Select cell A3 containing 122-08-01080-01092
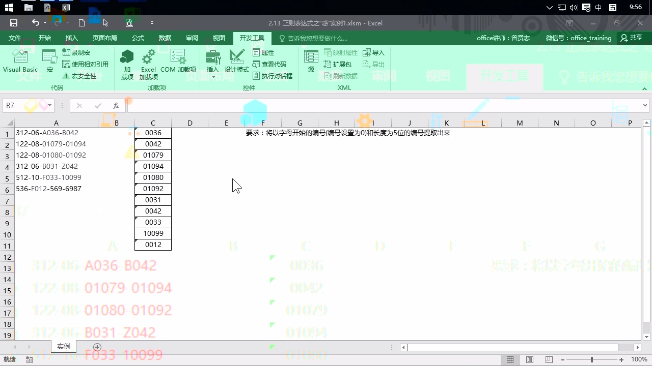 click(56, 155)
